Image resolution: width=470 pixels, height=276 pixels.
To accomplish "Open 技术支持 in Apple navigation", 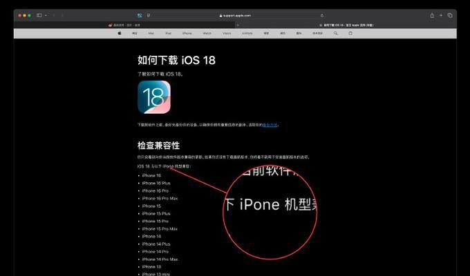I will tap(317, 33).
